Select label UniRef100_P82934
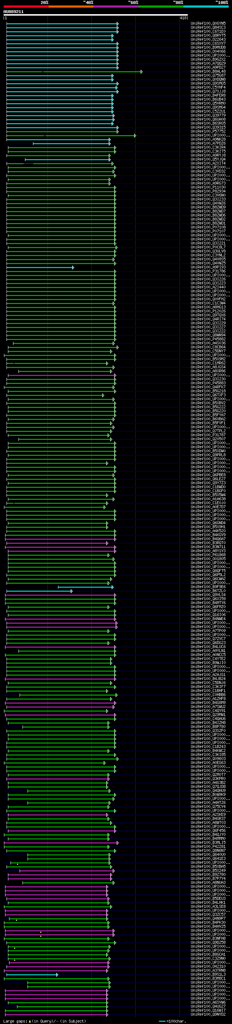 (x=208, y=191)
